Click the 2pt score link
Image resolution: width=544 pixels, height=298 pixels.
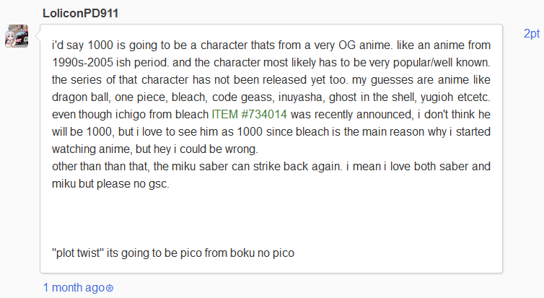point(532,34)
